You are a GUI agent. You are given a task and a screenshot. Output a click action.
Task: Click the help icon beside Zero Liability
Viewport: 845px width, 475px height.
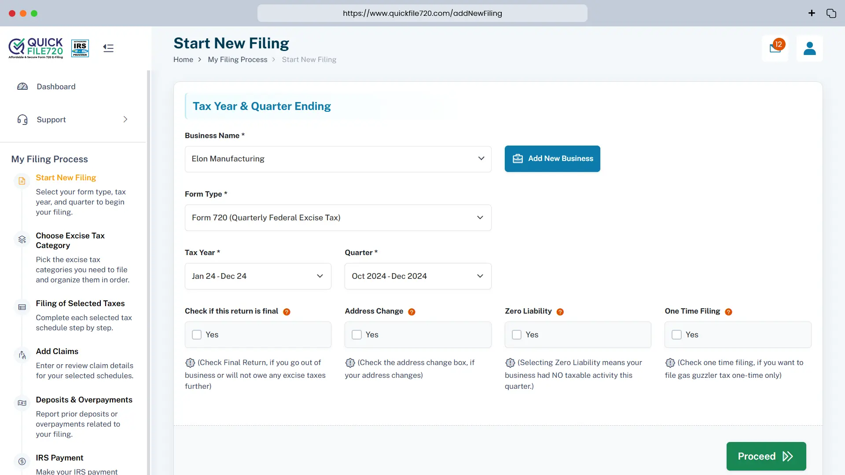point(560,312)
